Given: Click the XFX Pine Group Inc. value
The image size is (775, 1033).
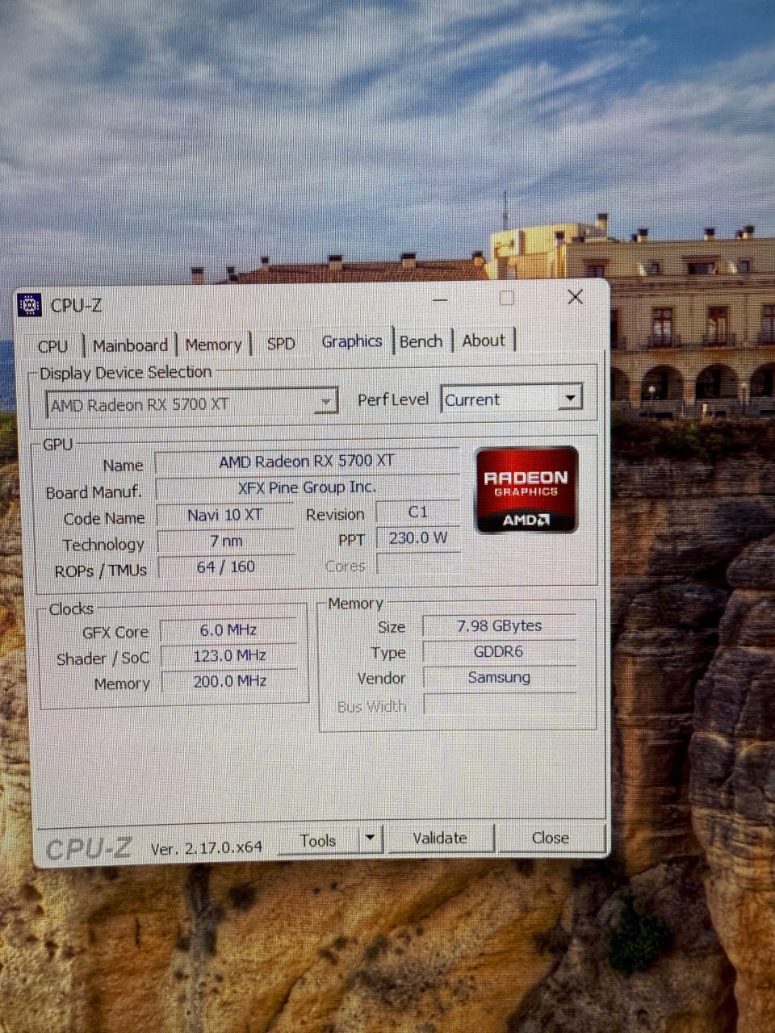Looking at the screenshot, I should pos(307,487).
